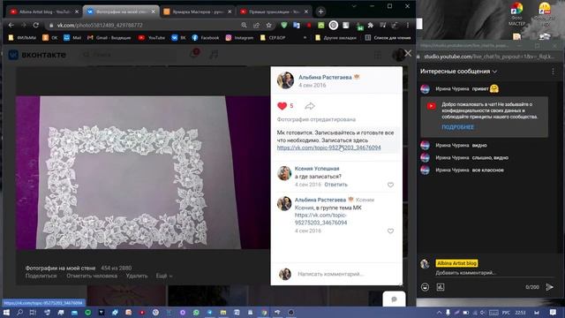Show hidden bookmarks overflow arrow

coord(305,37)
